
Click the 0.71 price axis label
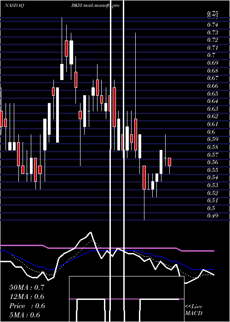[x=213, y=48]
